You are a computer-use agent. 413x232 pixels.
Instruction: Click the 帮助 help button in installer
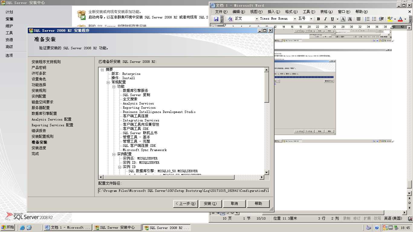coord(258,204)
